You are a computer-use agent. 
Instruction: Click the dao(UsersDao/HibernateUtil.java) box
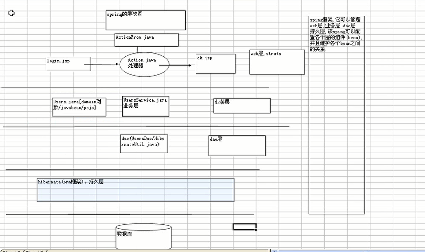tap(144, 144)
